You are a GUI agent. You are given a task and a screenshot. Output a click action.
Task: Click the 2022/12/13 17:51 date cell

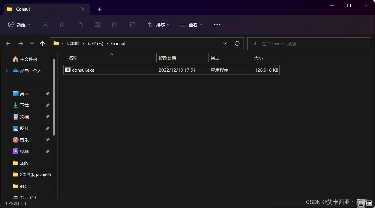tap(177, 70)
